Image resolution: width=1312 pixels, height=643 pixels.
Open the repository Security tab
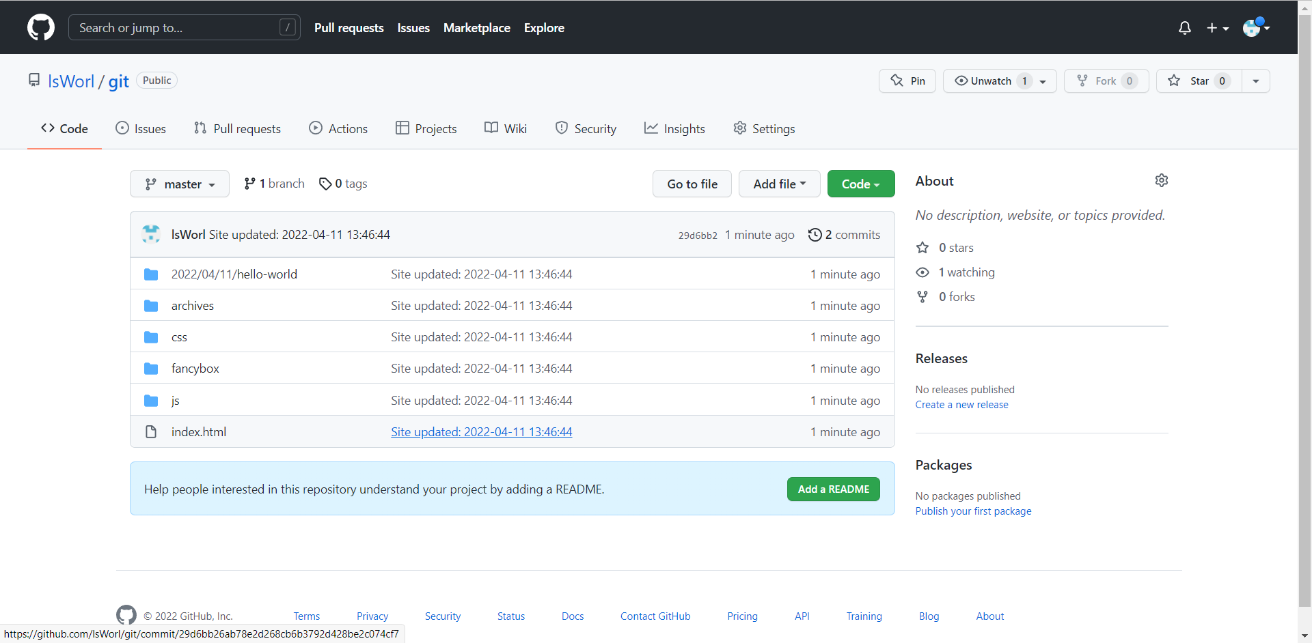(x=586, y=128)
